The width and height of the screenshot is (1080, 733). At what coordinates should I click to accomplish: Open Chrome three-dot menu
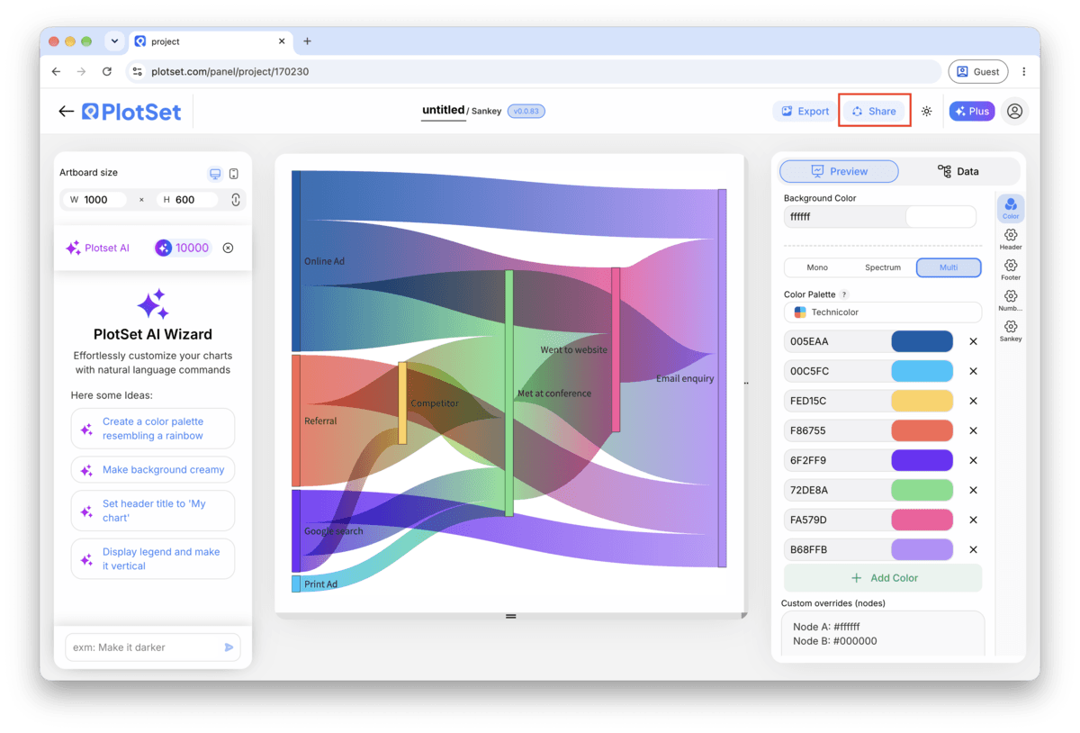coord(1023,71)
